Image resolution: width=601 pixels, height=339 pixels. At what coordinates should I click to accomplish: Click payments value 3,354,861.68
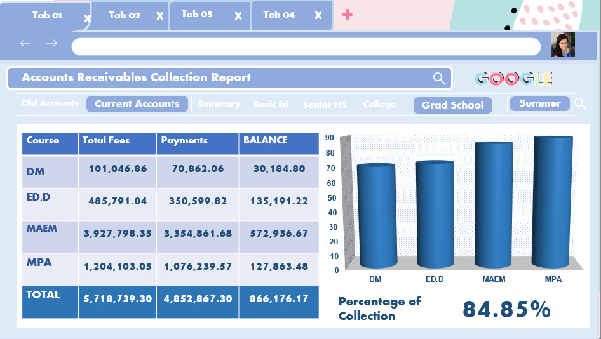198,233
